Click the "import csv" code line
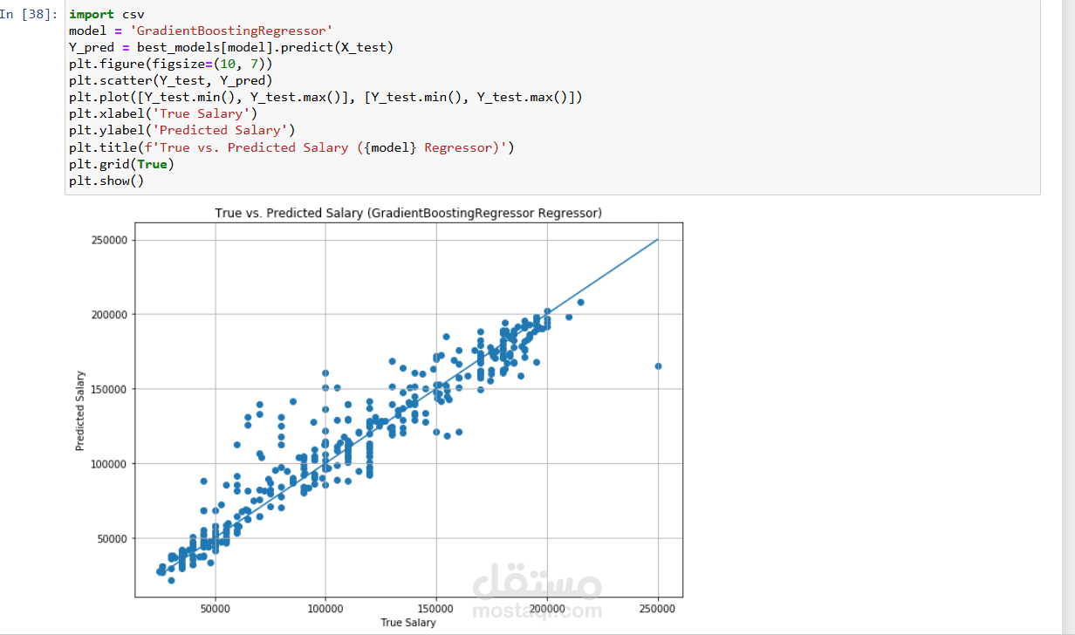1075x635 pixels. click(106, 14)
